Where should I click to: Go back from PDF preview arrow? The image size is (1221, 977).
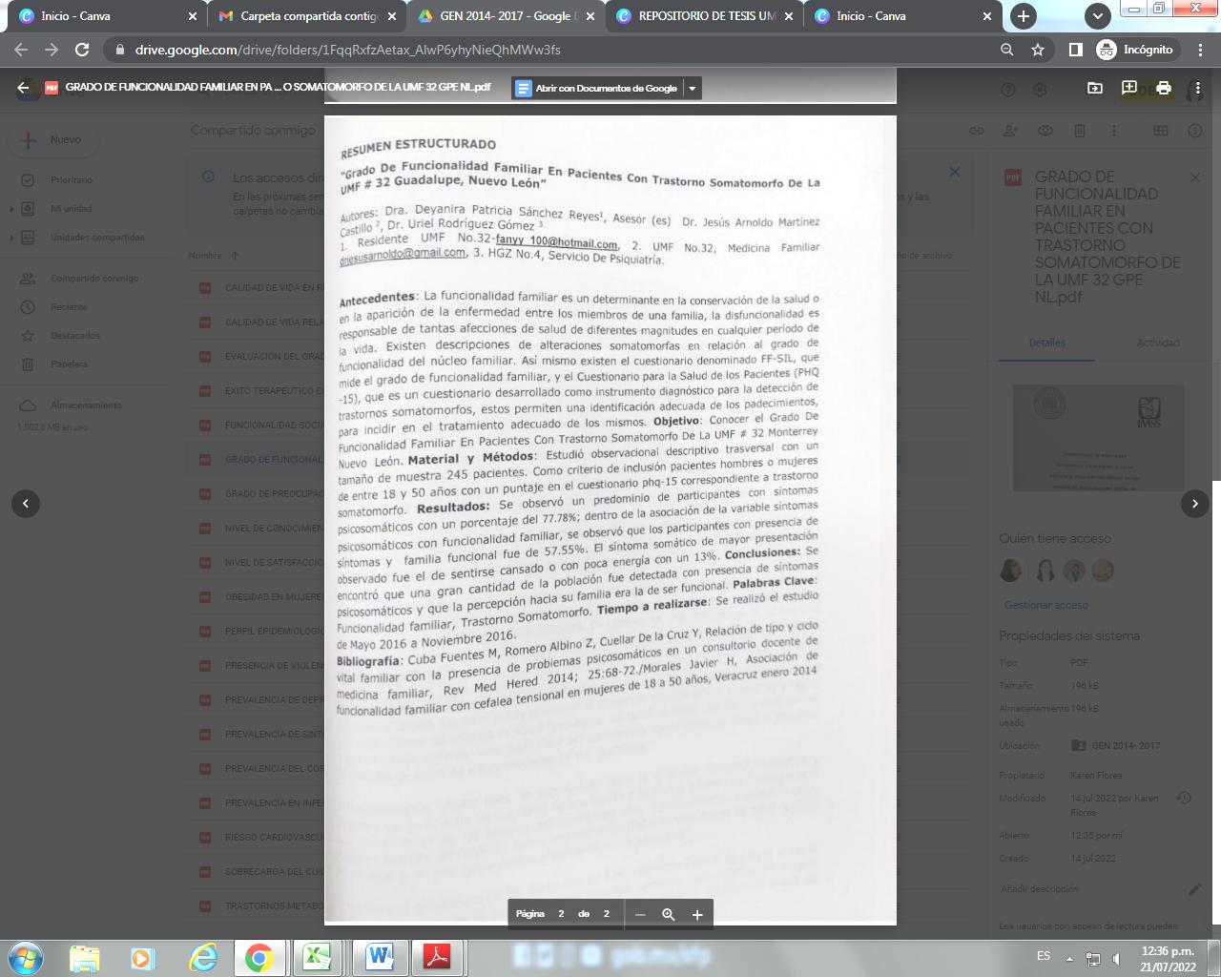tap(23, 87)
